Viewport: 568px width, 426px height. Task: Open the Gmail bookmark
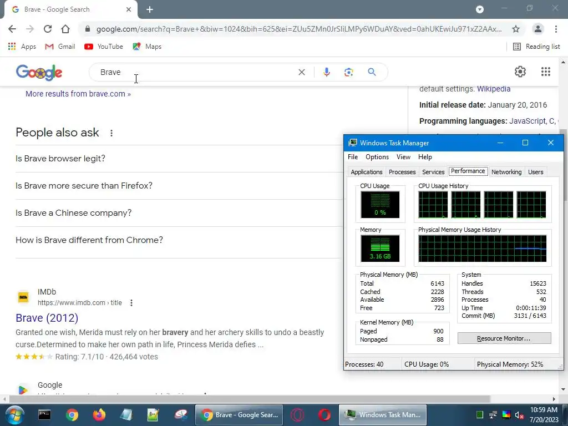[60, 47]
